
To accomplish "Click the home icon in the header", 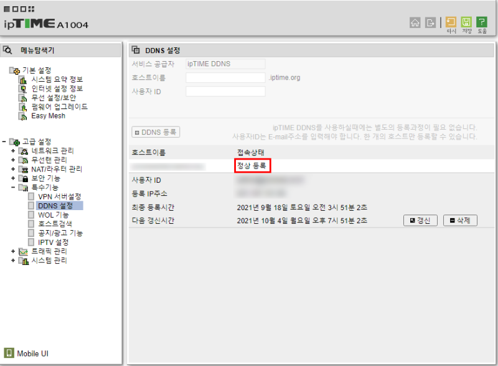I will pyautogui.click(x=415, y=22).
